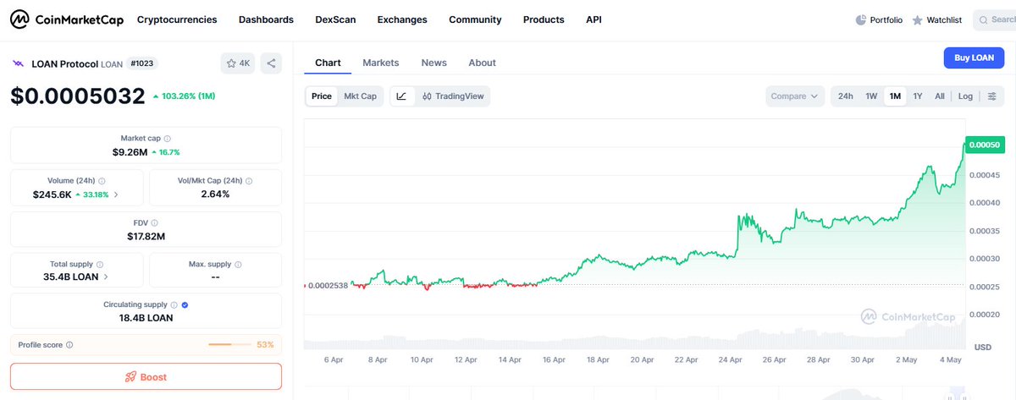Screen dimensions: 1016x400
Task: Expand Total supply details chevron
Action: click(106, 277)
